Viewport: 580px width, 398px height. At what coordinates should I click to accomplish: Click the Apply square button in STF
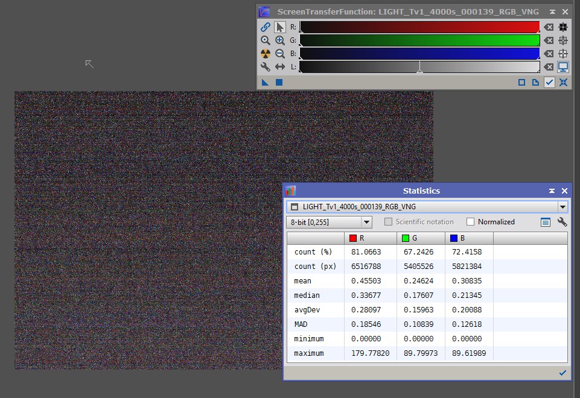coord(279,83)
